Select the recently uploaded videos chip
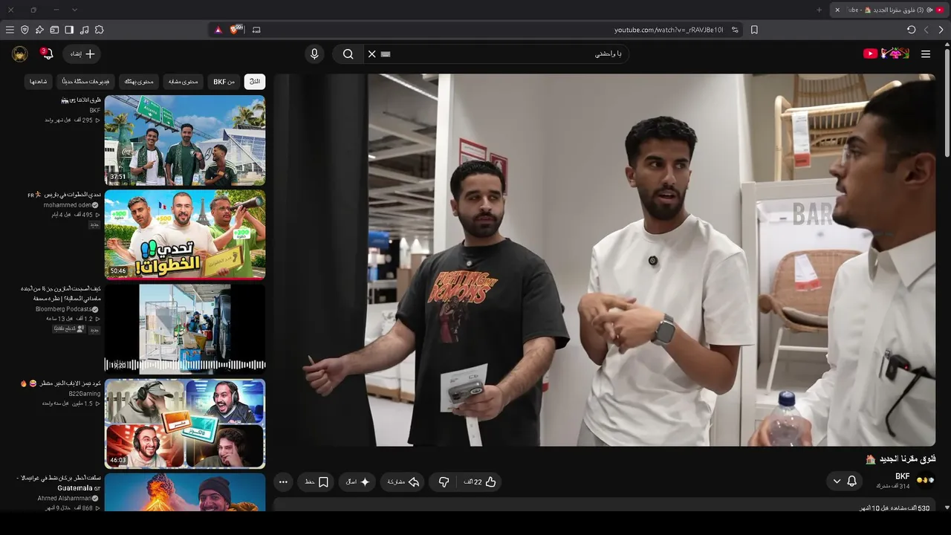951x535 pixels. [86, 81]
